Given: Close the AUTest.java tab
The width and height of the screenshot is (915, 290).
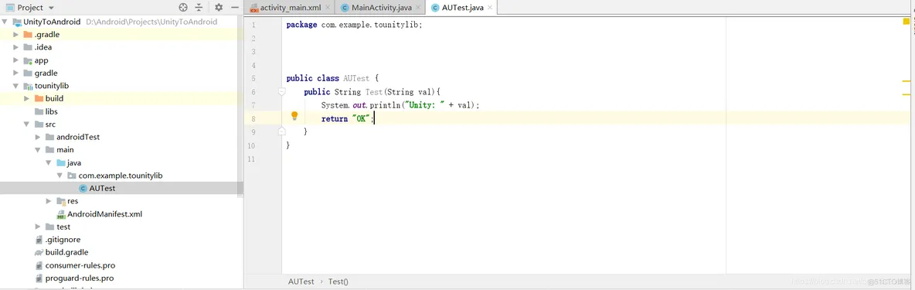Looking at the screenshot, I should coord(491,8).
